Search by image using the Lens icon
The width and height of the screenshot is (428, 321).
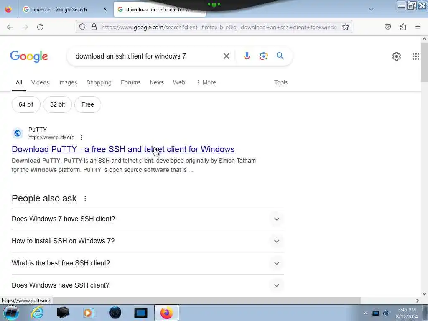click(x=263, y=56)
